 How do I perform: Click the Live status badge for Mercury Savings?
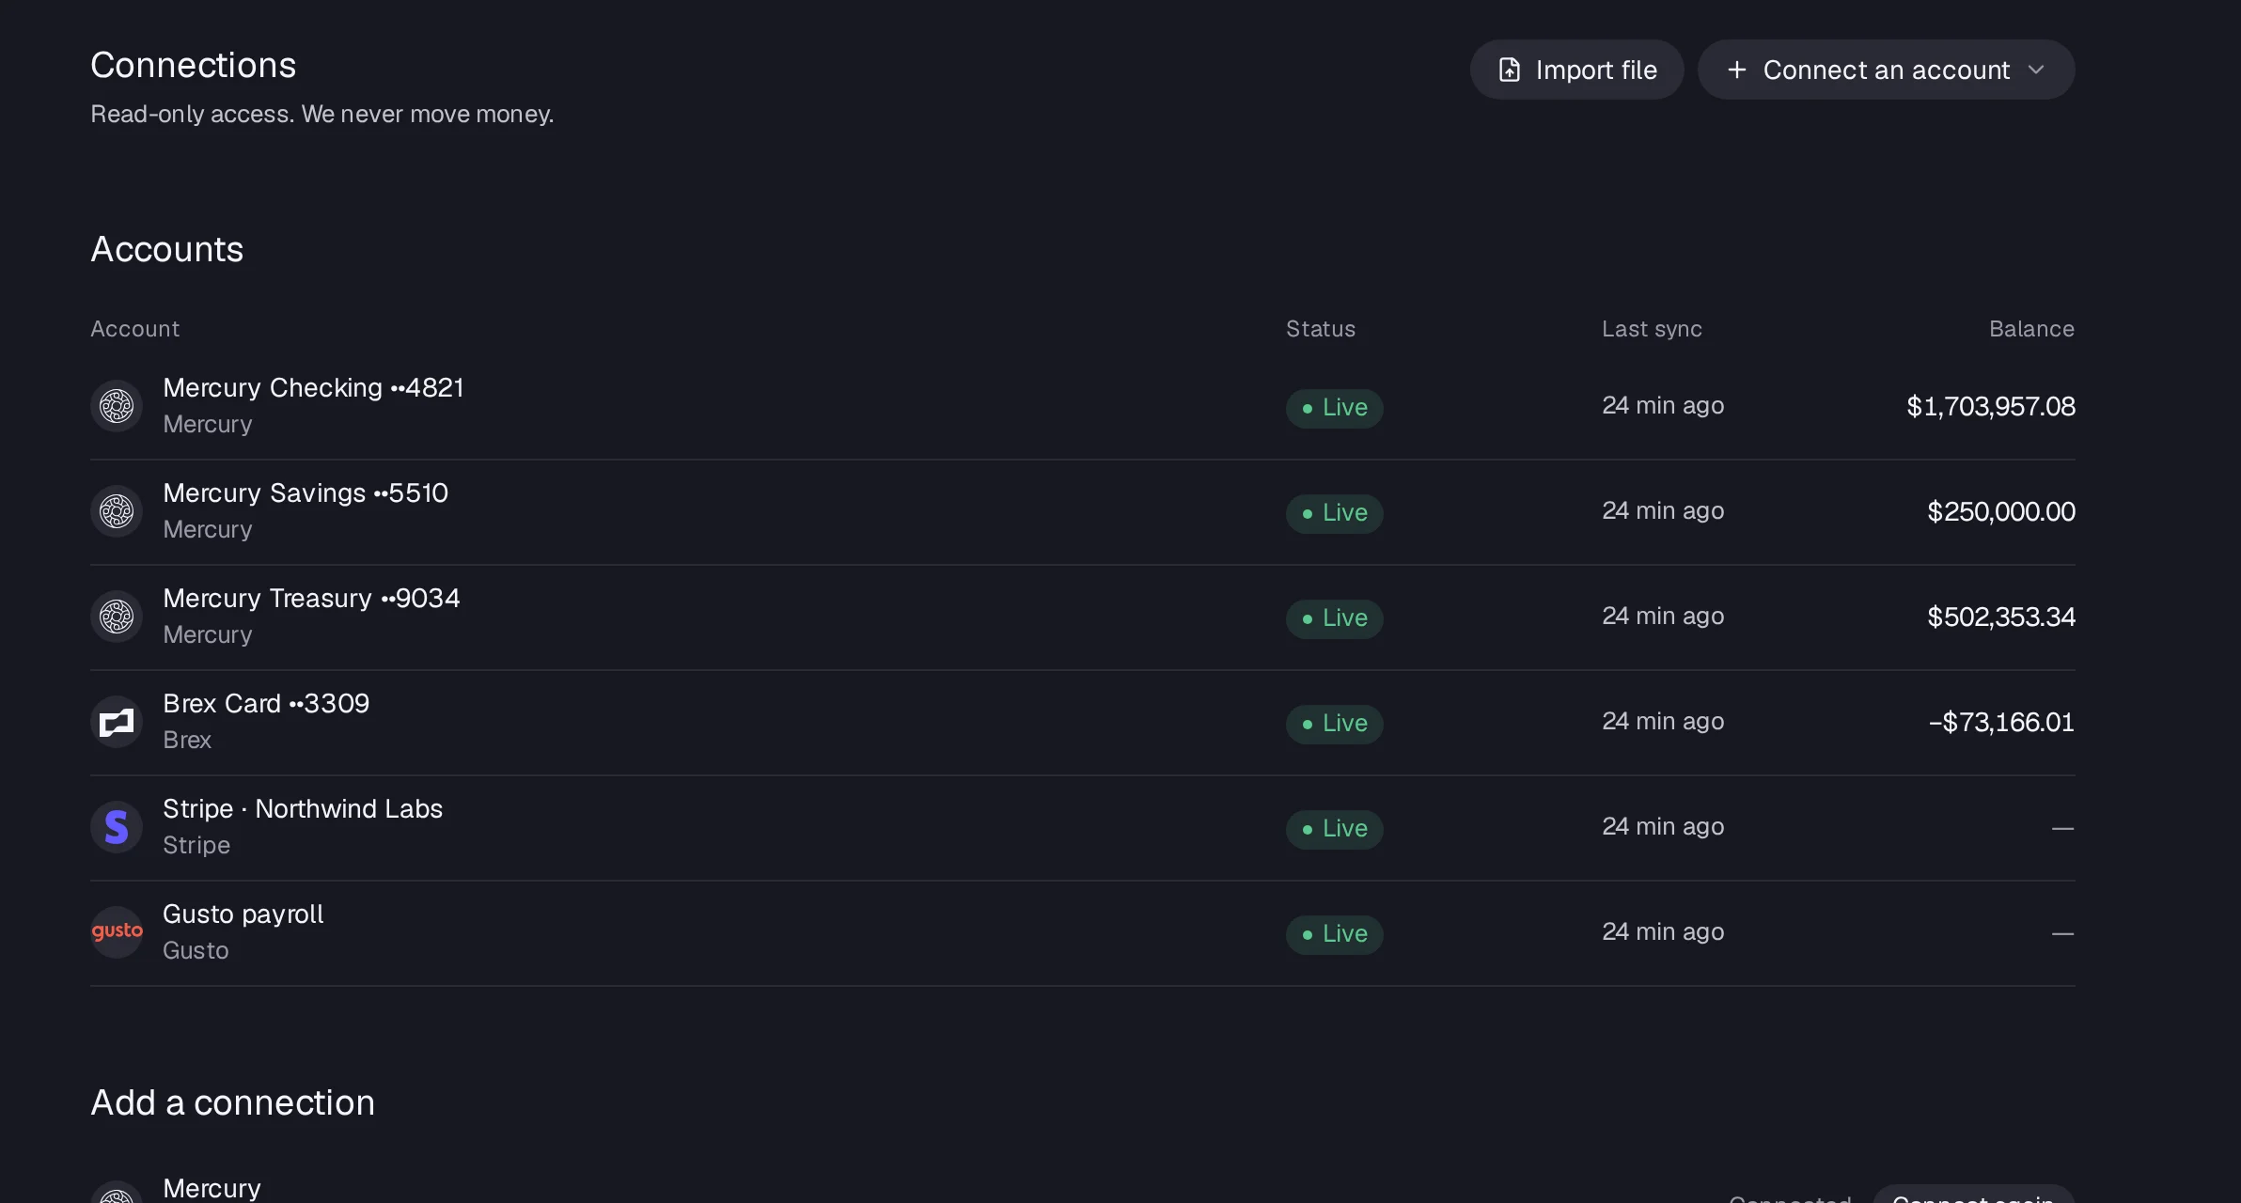click(1334, 513)
